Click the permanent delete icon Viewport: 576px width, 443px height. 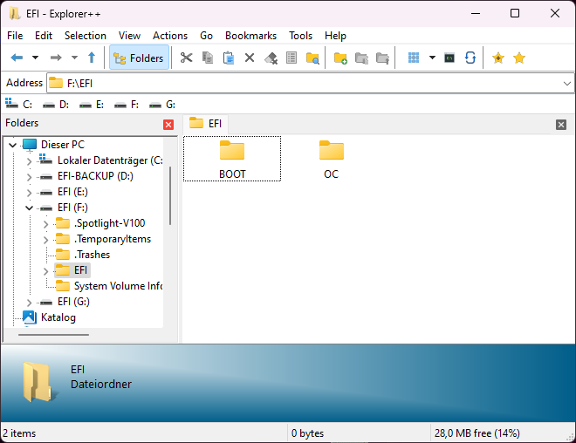click(x=271, y=58)
